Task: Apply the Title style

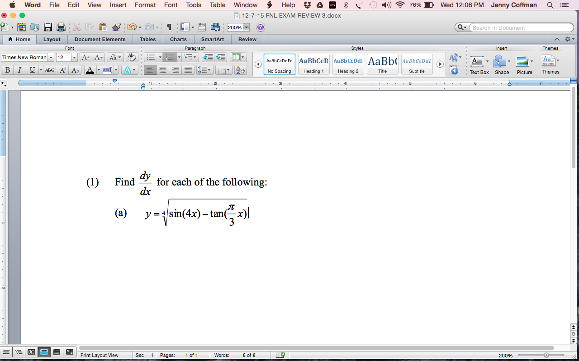Action: (x=382, y=64)
